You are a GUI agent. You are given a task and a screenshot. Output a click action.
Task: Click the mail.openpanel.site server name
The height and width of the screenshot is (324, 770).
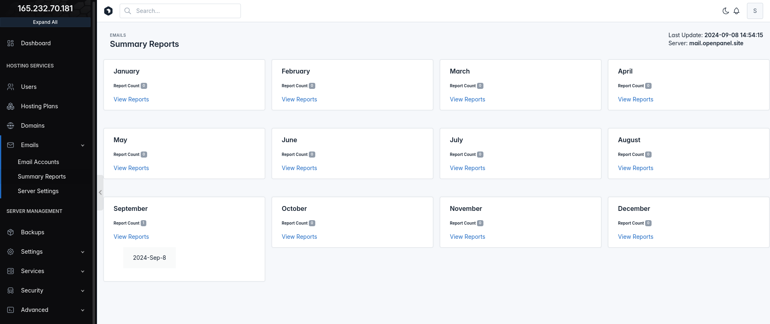(716, 43)
